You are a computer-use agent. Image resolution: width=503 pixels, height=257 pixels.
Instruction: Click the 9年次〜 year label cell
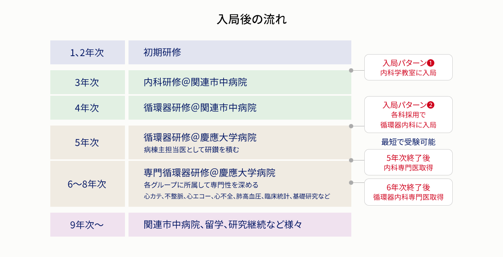click(x=87, y=224)
